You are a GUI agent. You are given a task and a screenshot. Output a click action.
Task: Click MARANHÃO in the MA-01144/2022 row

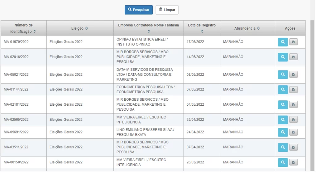point(233,89)
